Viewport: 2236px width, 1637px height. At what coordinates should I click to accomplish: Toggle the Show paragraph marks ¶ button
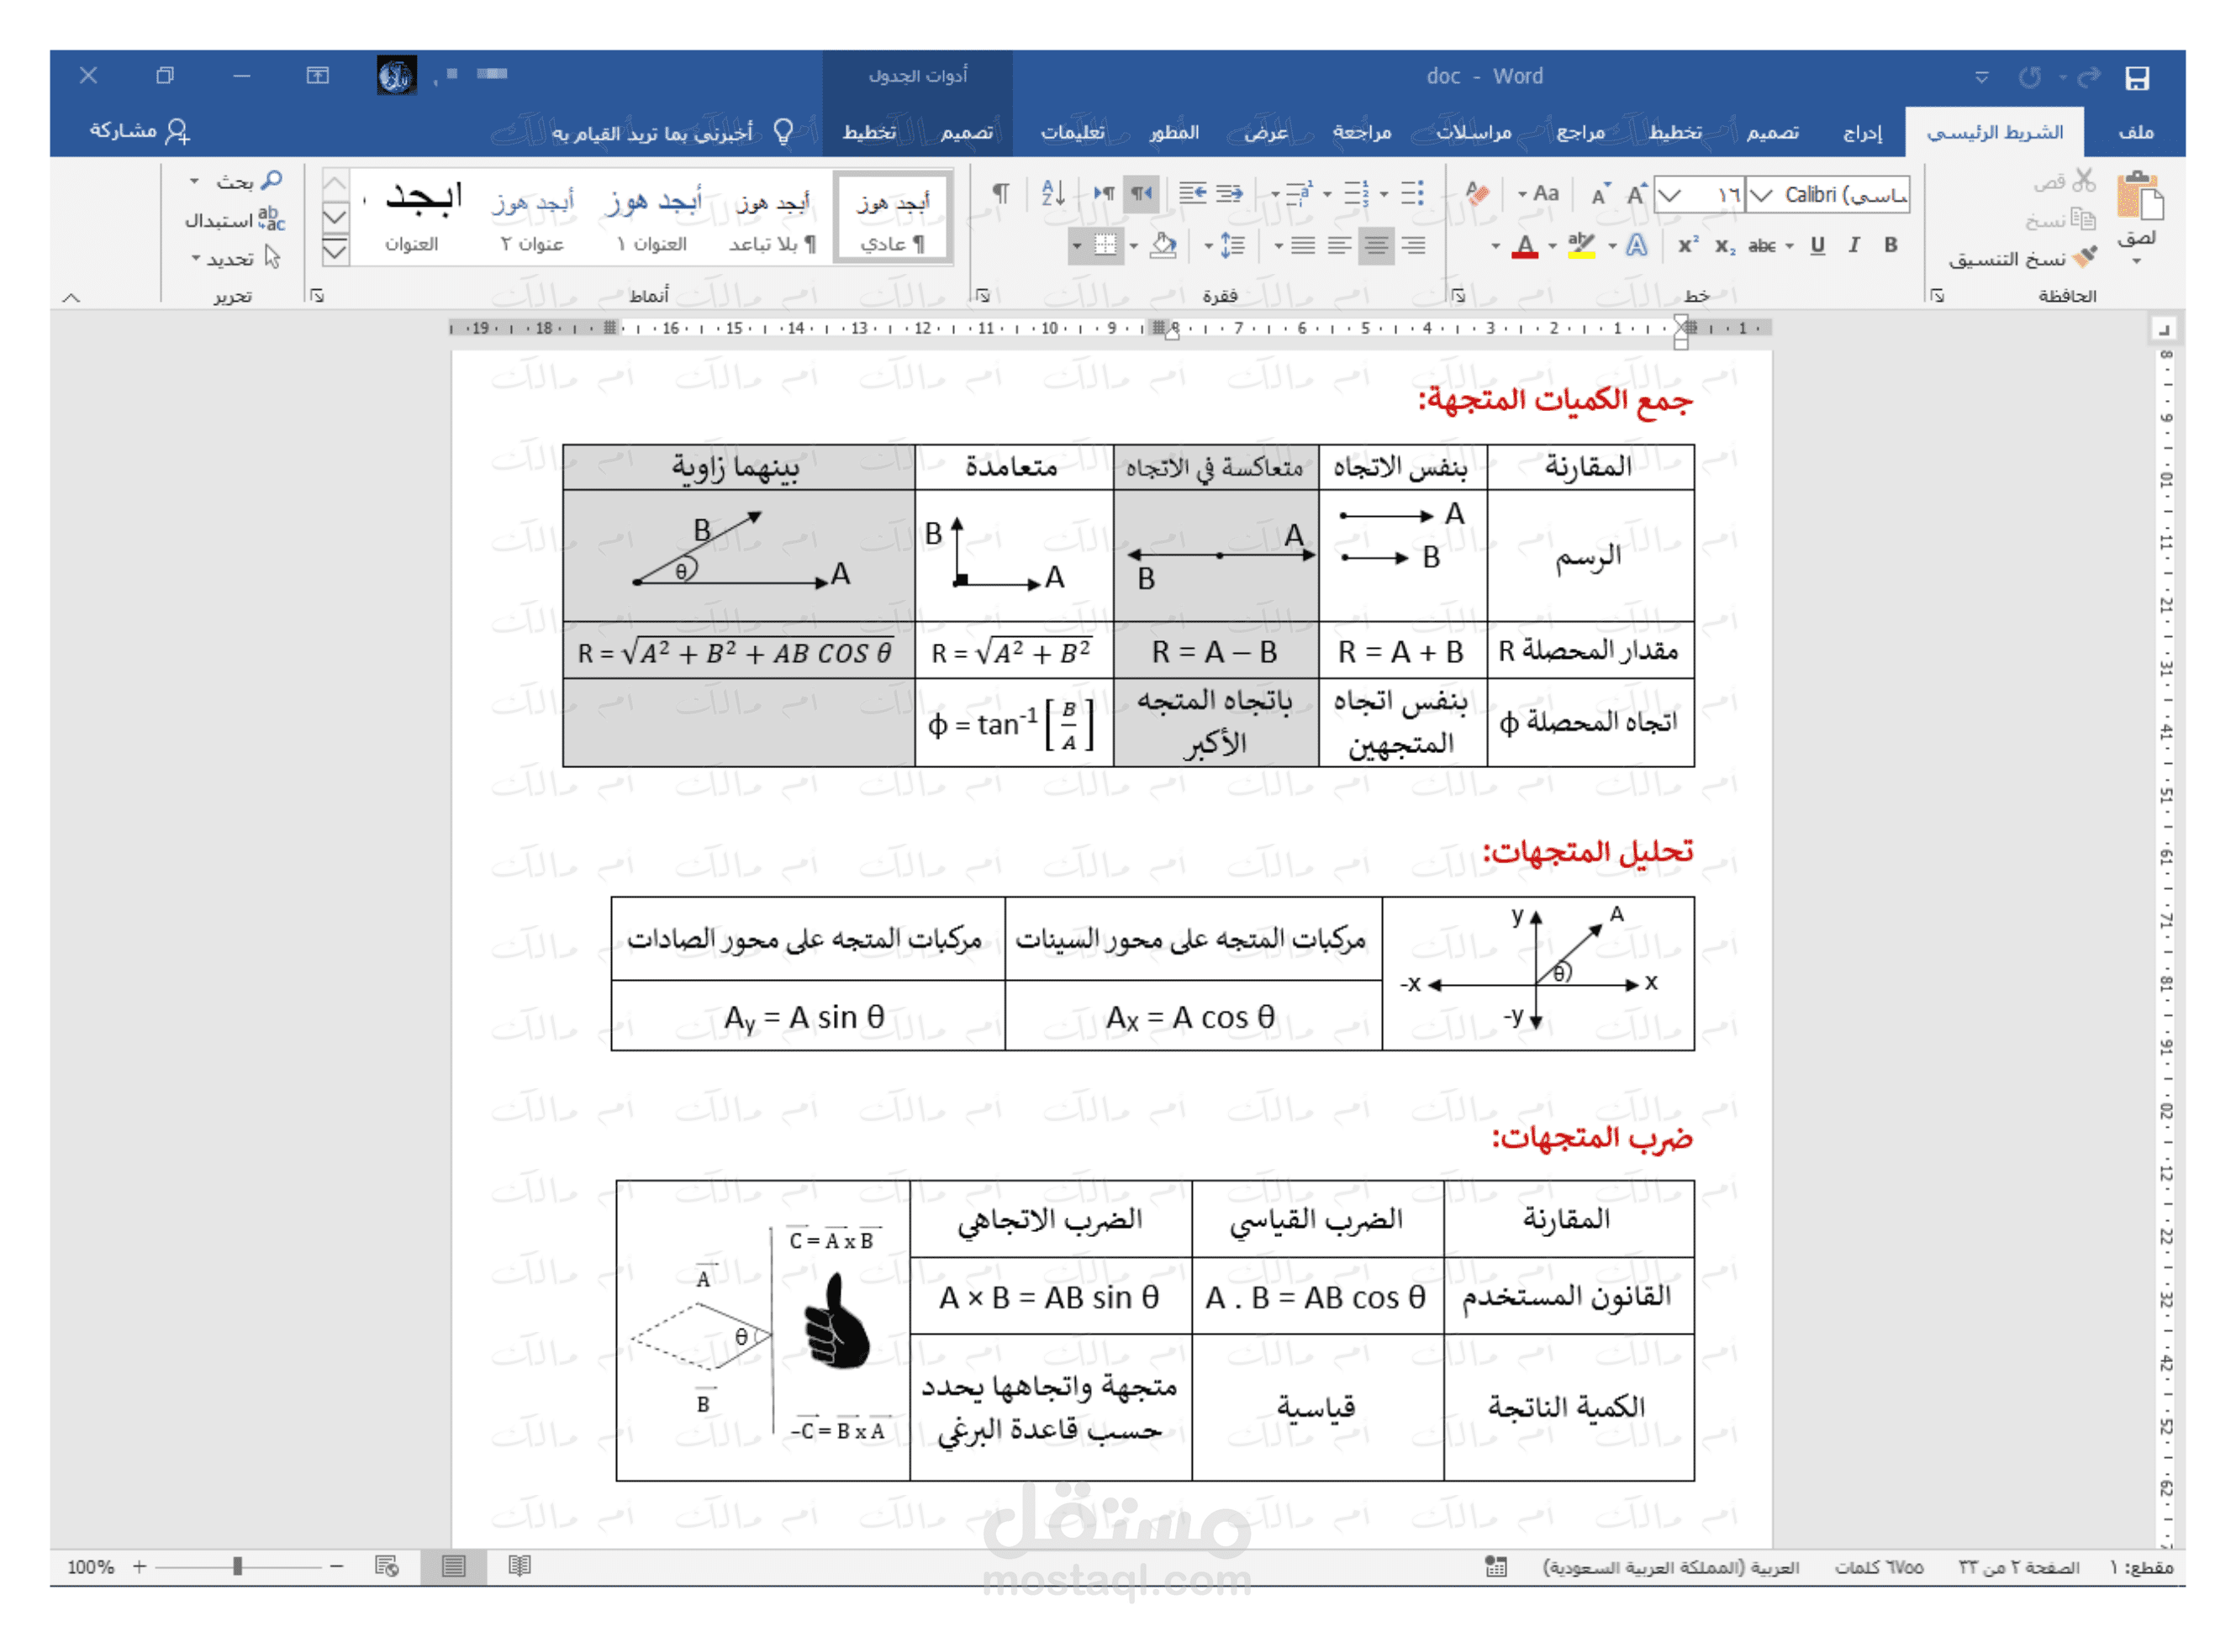1001,193
